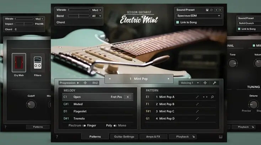Viewport: 261px width, 145px height.
Task: Click the Cutoff knob in left window
Action: [31, 105]
